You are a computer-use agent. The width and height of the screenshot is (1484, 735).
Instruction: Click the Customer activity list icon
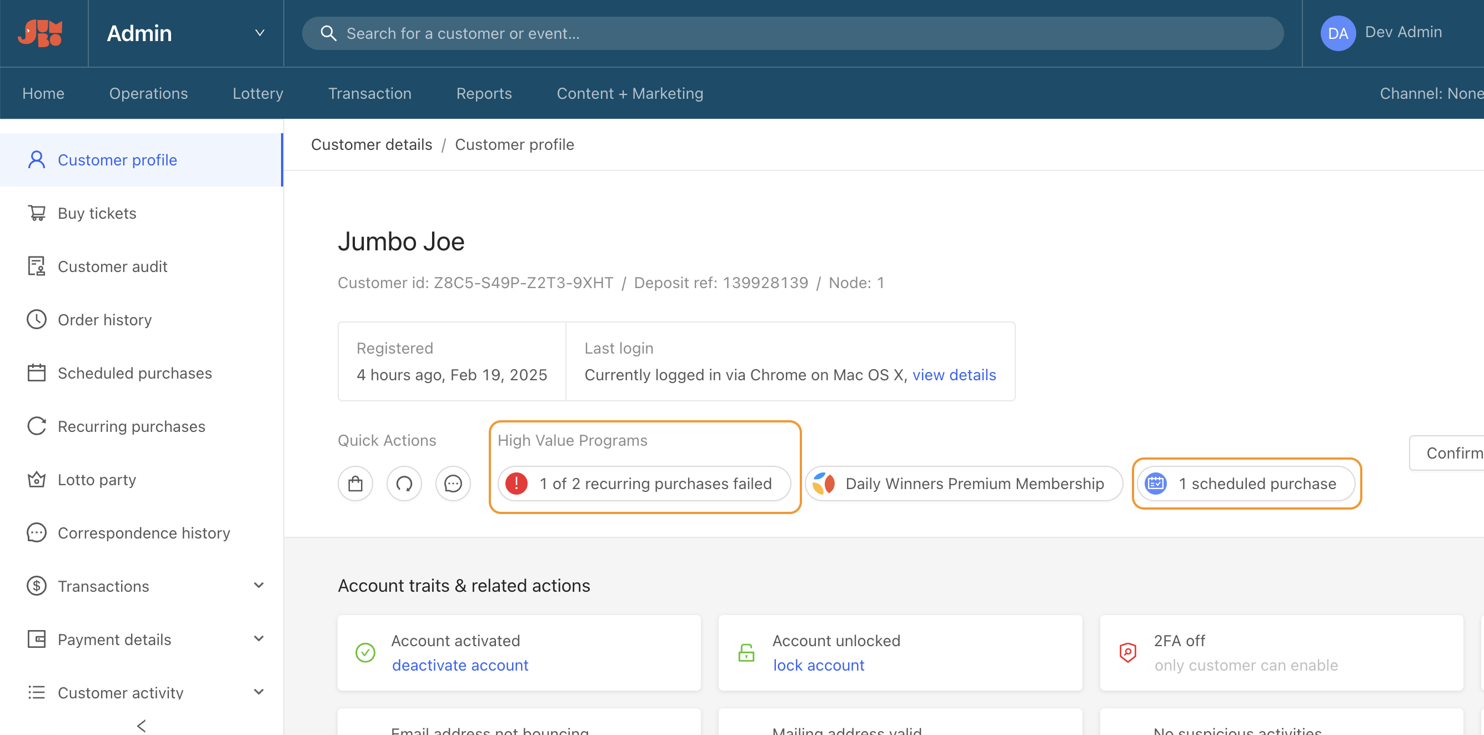36,692
